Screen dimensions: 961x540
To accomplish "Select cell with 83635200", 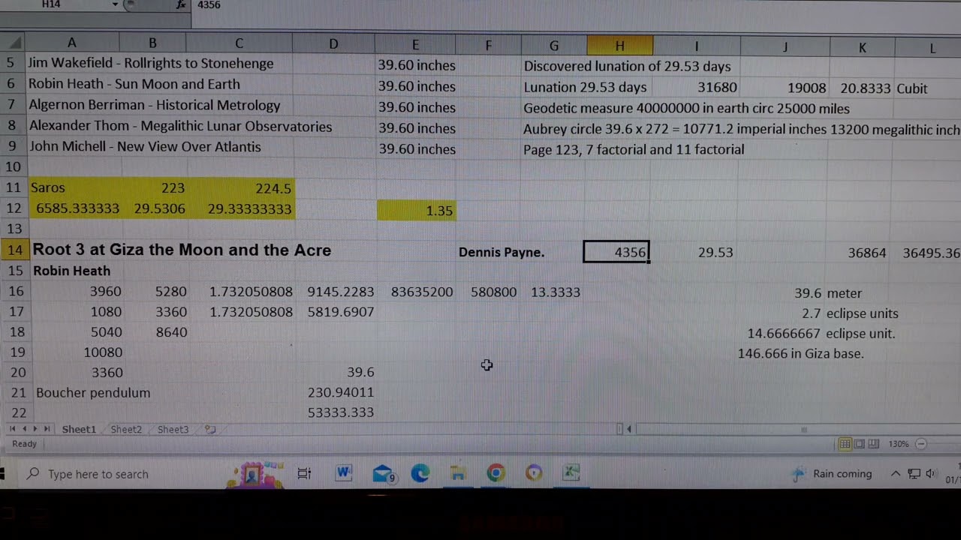I will [417, 292].
